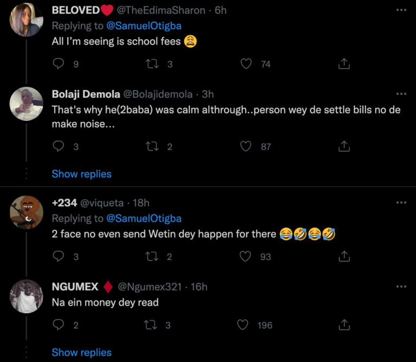Image resolution: width=416 pixels, height=362 pixels.
Task: Share the +234 viqueta tweet
Action: tap(343, 257)
